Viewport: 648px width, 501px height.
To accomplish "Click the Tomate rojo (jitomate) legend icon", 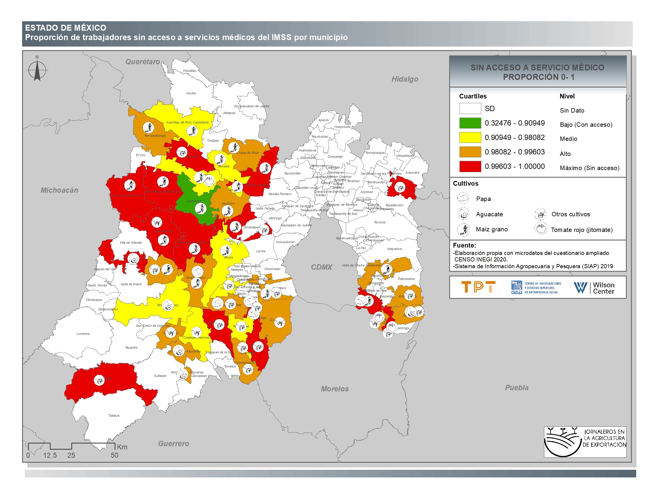I will [540, 229].
